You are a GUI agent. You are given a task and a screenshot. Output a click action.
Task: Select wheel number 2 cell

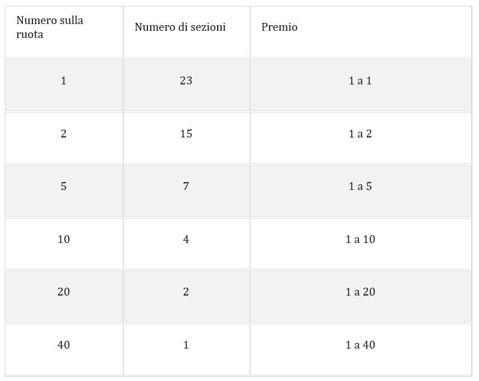click(64, 134)
